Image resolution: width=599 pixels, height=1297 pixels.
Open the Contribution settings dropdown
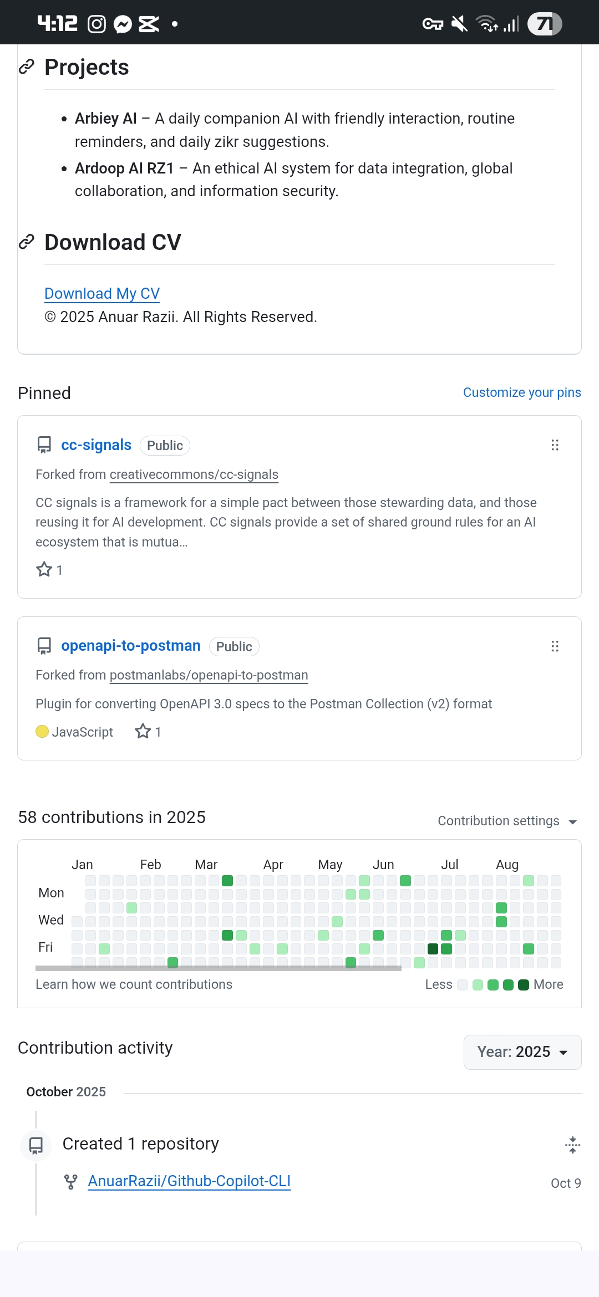[x=507, y=821]
